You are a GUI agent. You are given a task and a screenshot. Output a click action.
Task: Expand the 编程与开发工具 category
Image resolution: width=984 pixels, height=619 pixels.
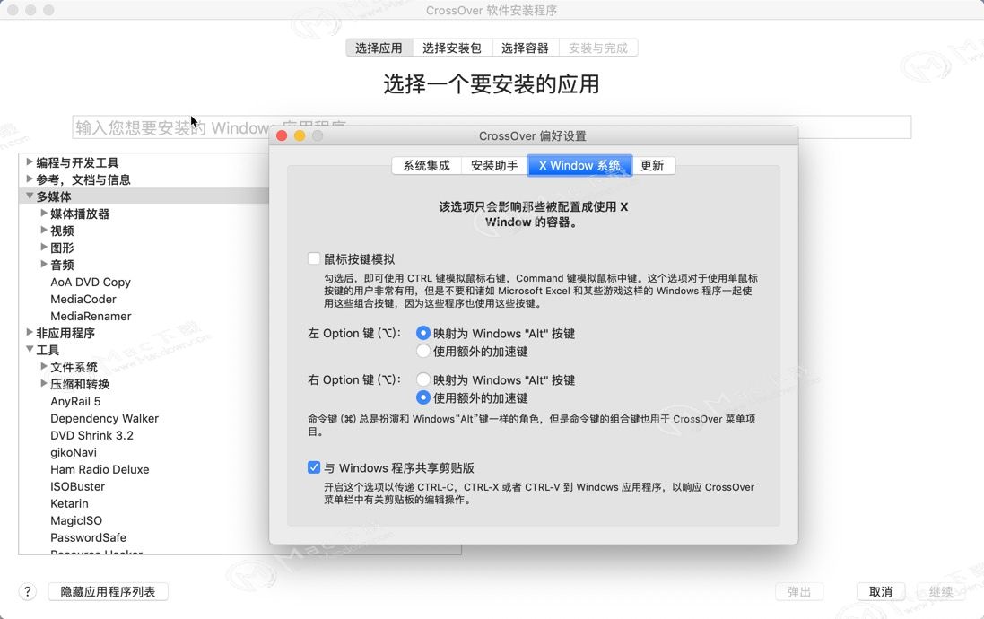point(30,162)
